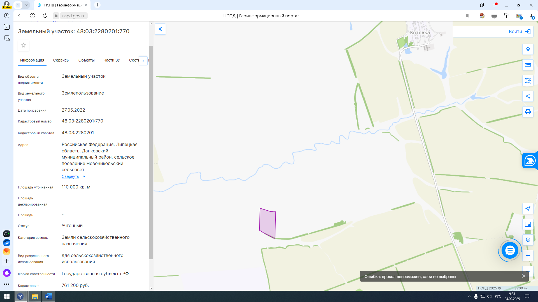Print the map with printer icon

[528, 112]
